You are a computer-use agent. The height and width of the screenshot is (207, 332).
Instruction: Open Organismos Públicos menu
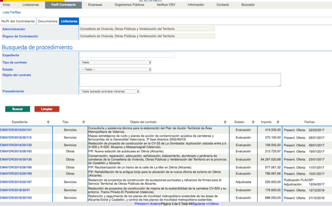pyautogui.click(x=129, y=4)
